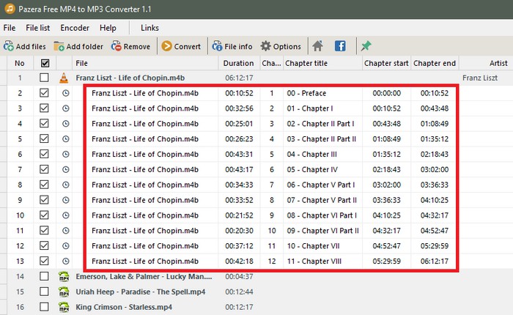Viewport: 513px width, 315px height.
Task: Click chapter start 04:10:25 in row 10
Action: (386, 215)
